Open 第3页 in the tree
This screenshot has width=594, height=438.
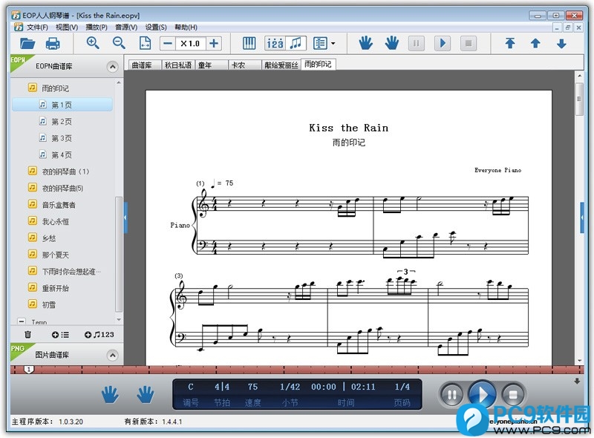pos(62,138)
